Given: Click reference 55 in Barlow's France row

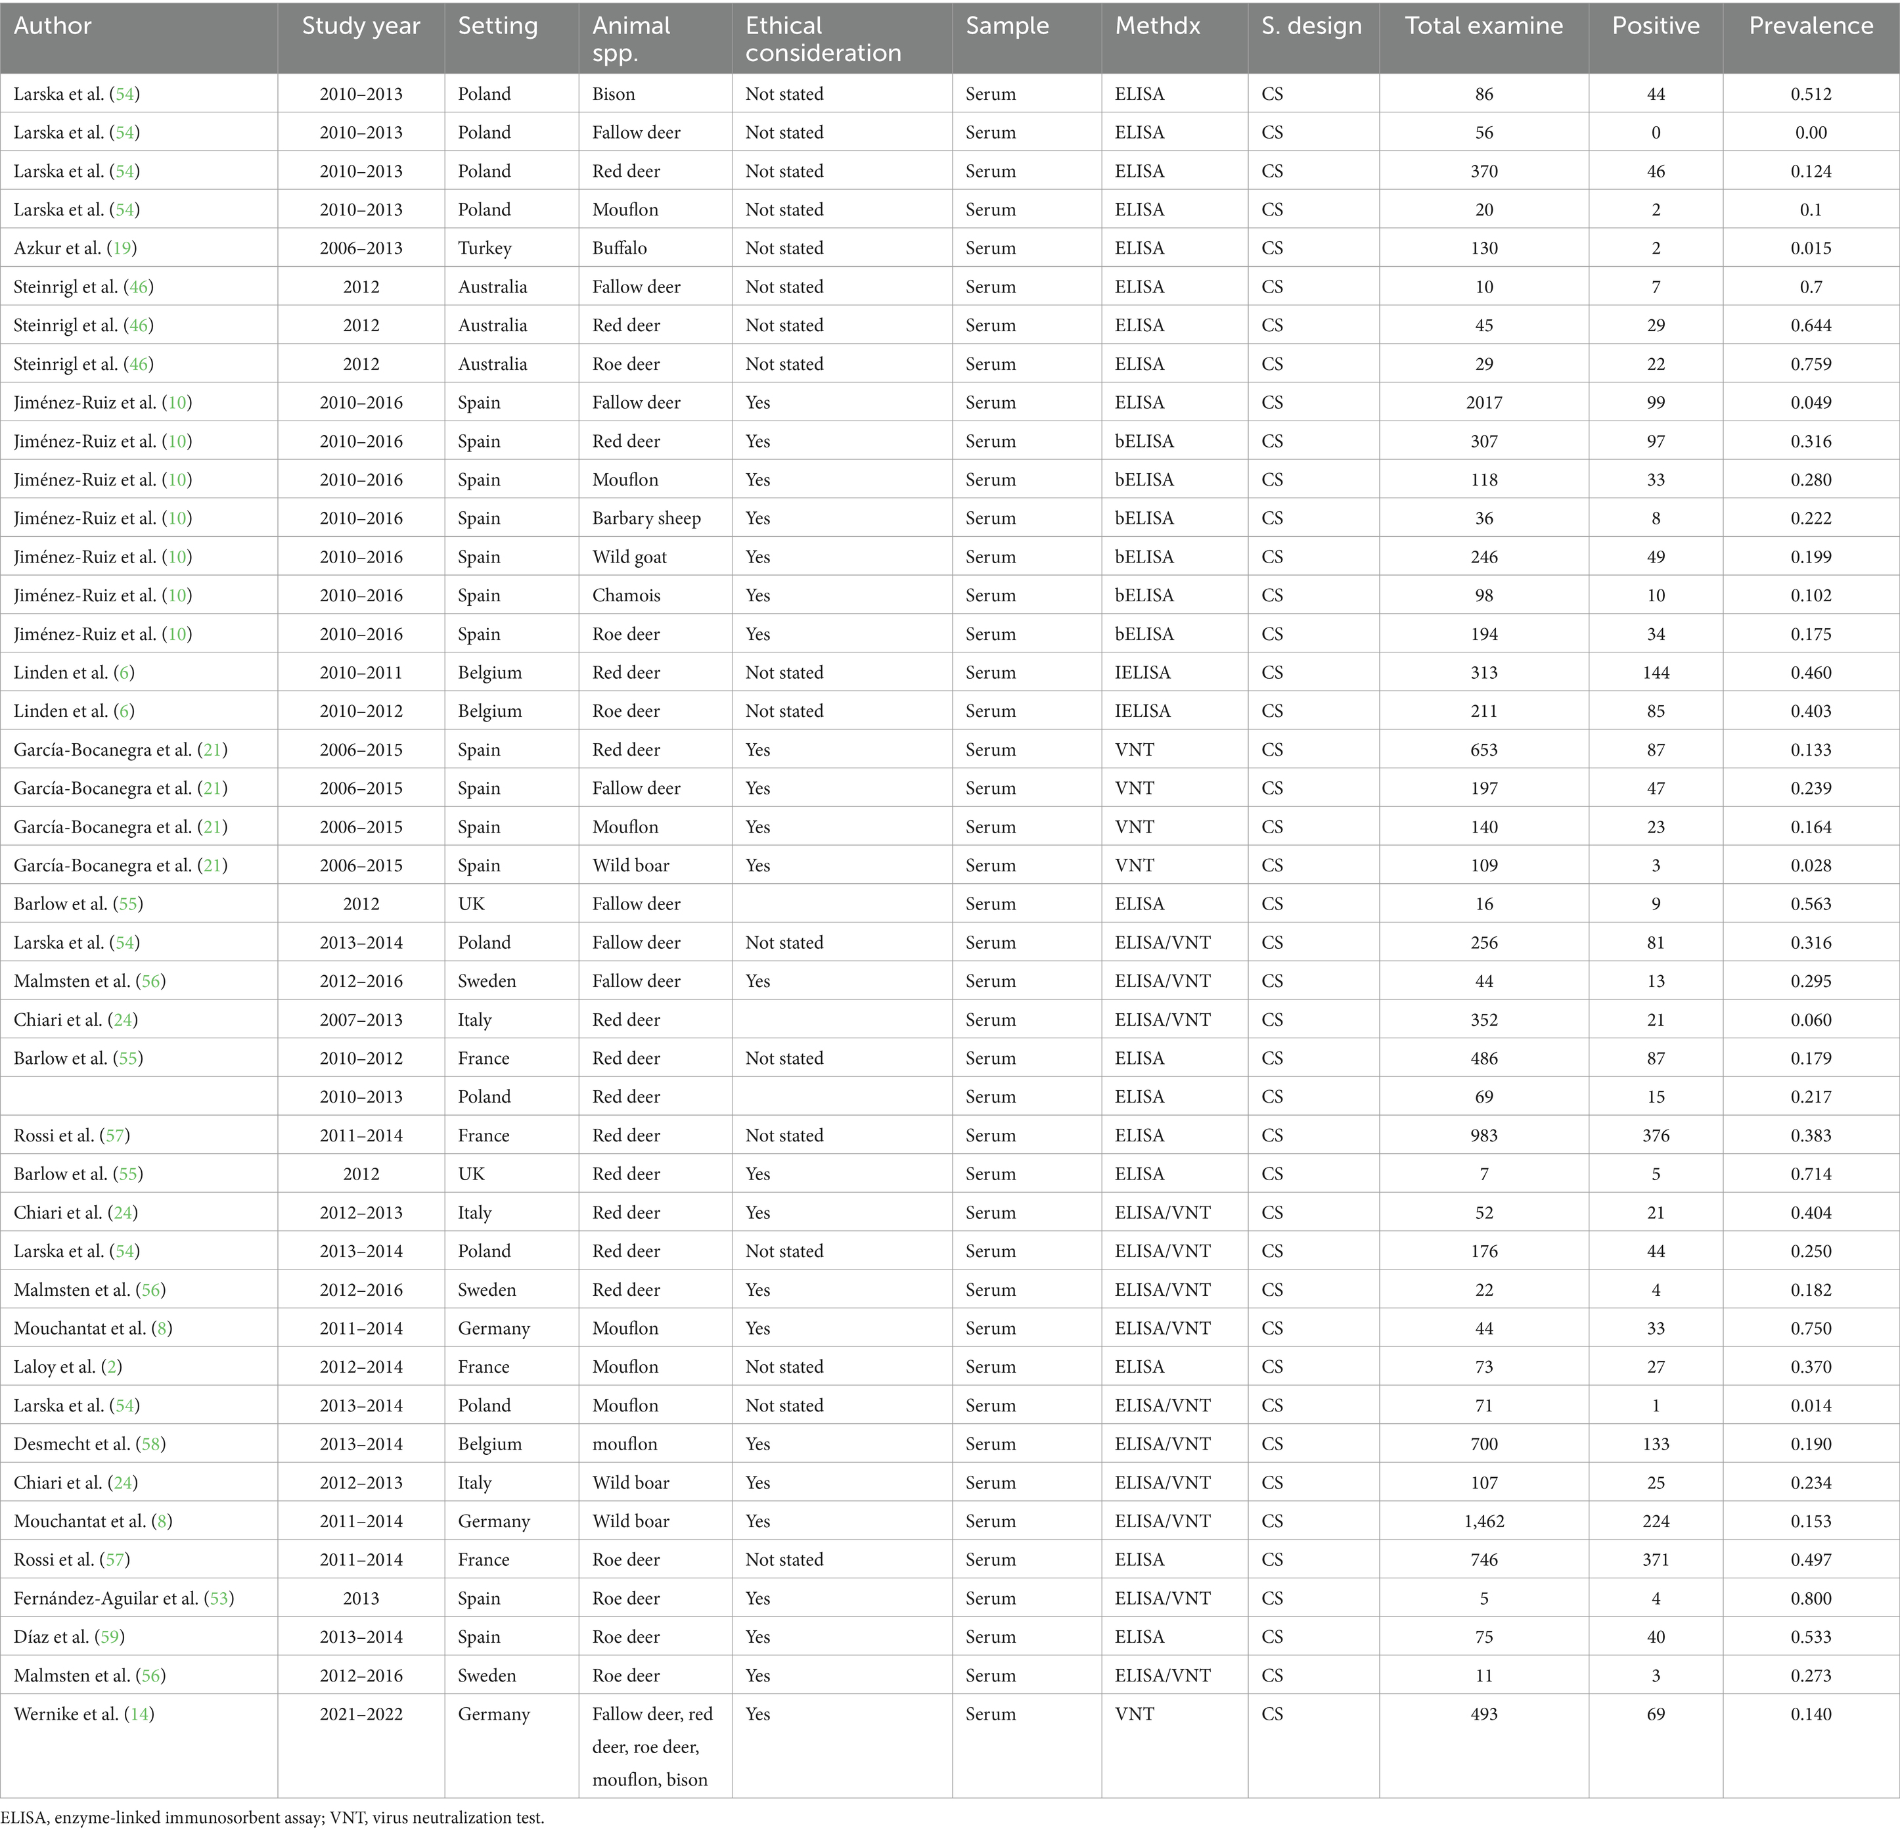Looking at the screenshot, I should click(x=128, y=1059).
